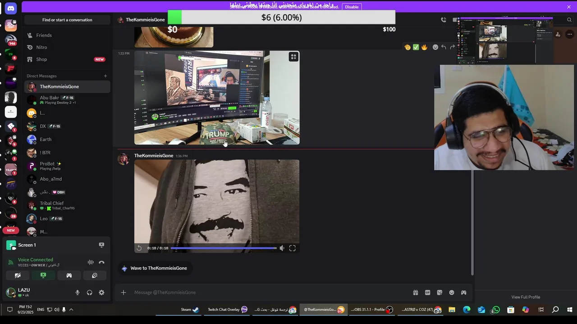Select TheKommieisGone direct message
Viewport: 577px width, 324px height.
(x=67, y=86)
